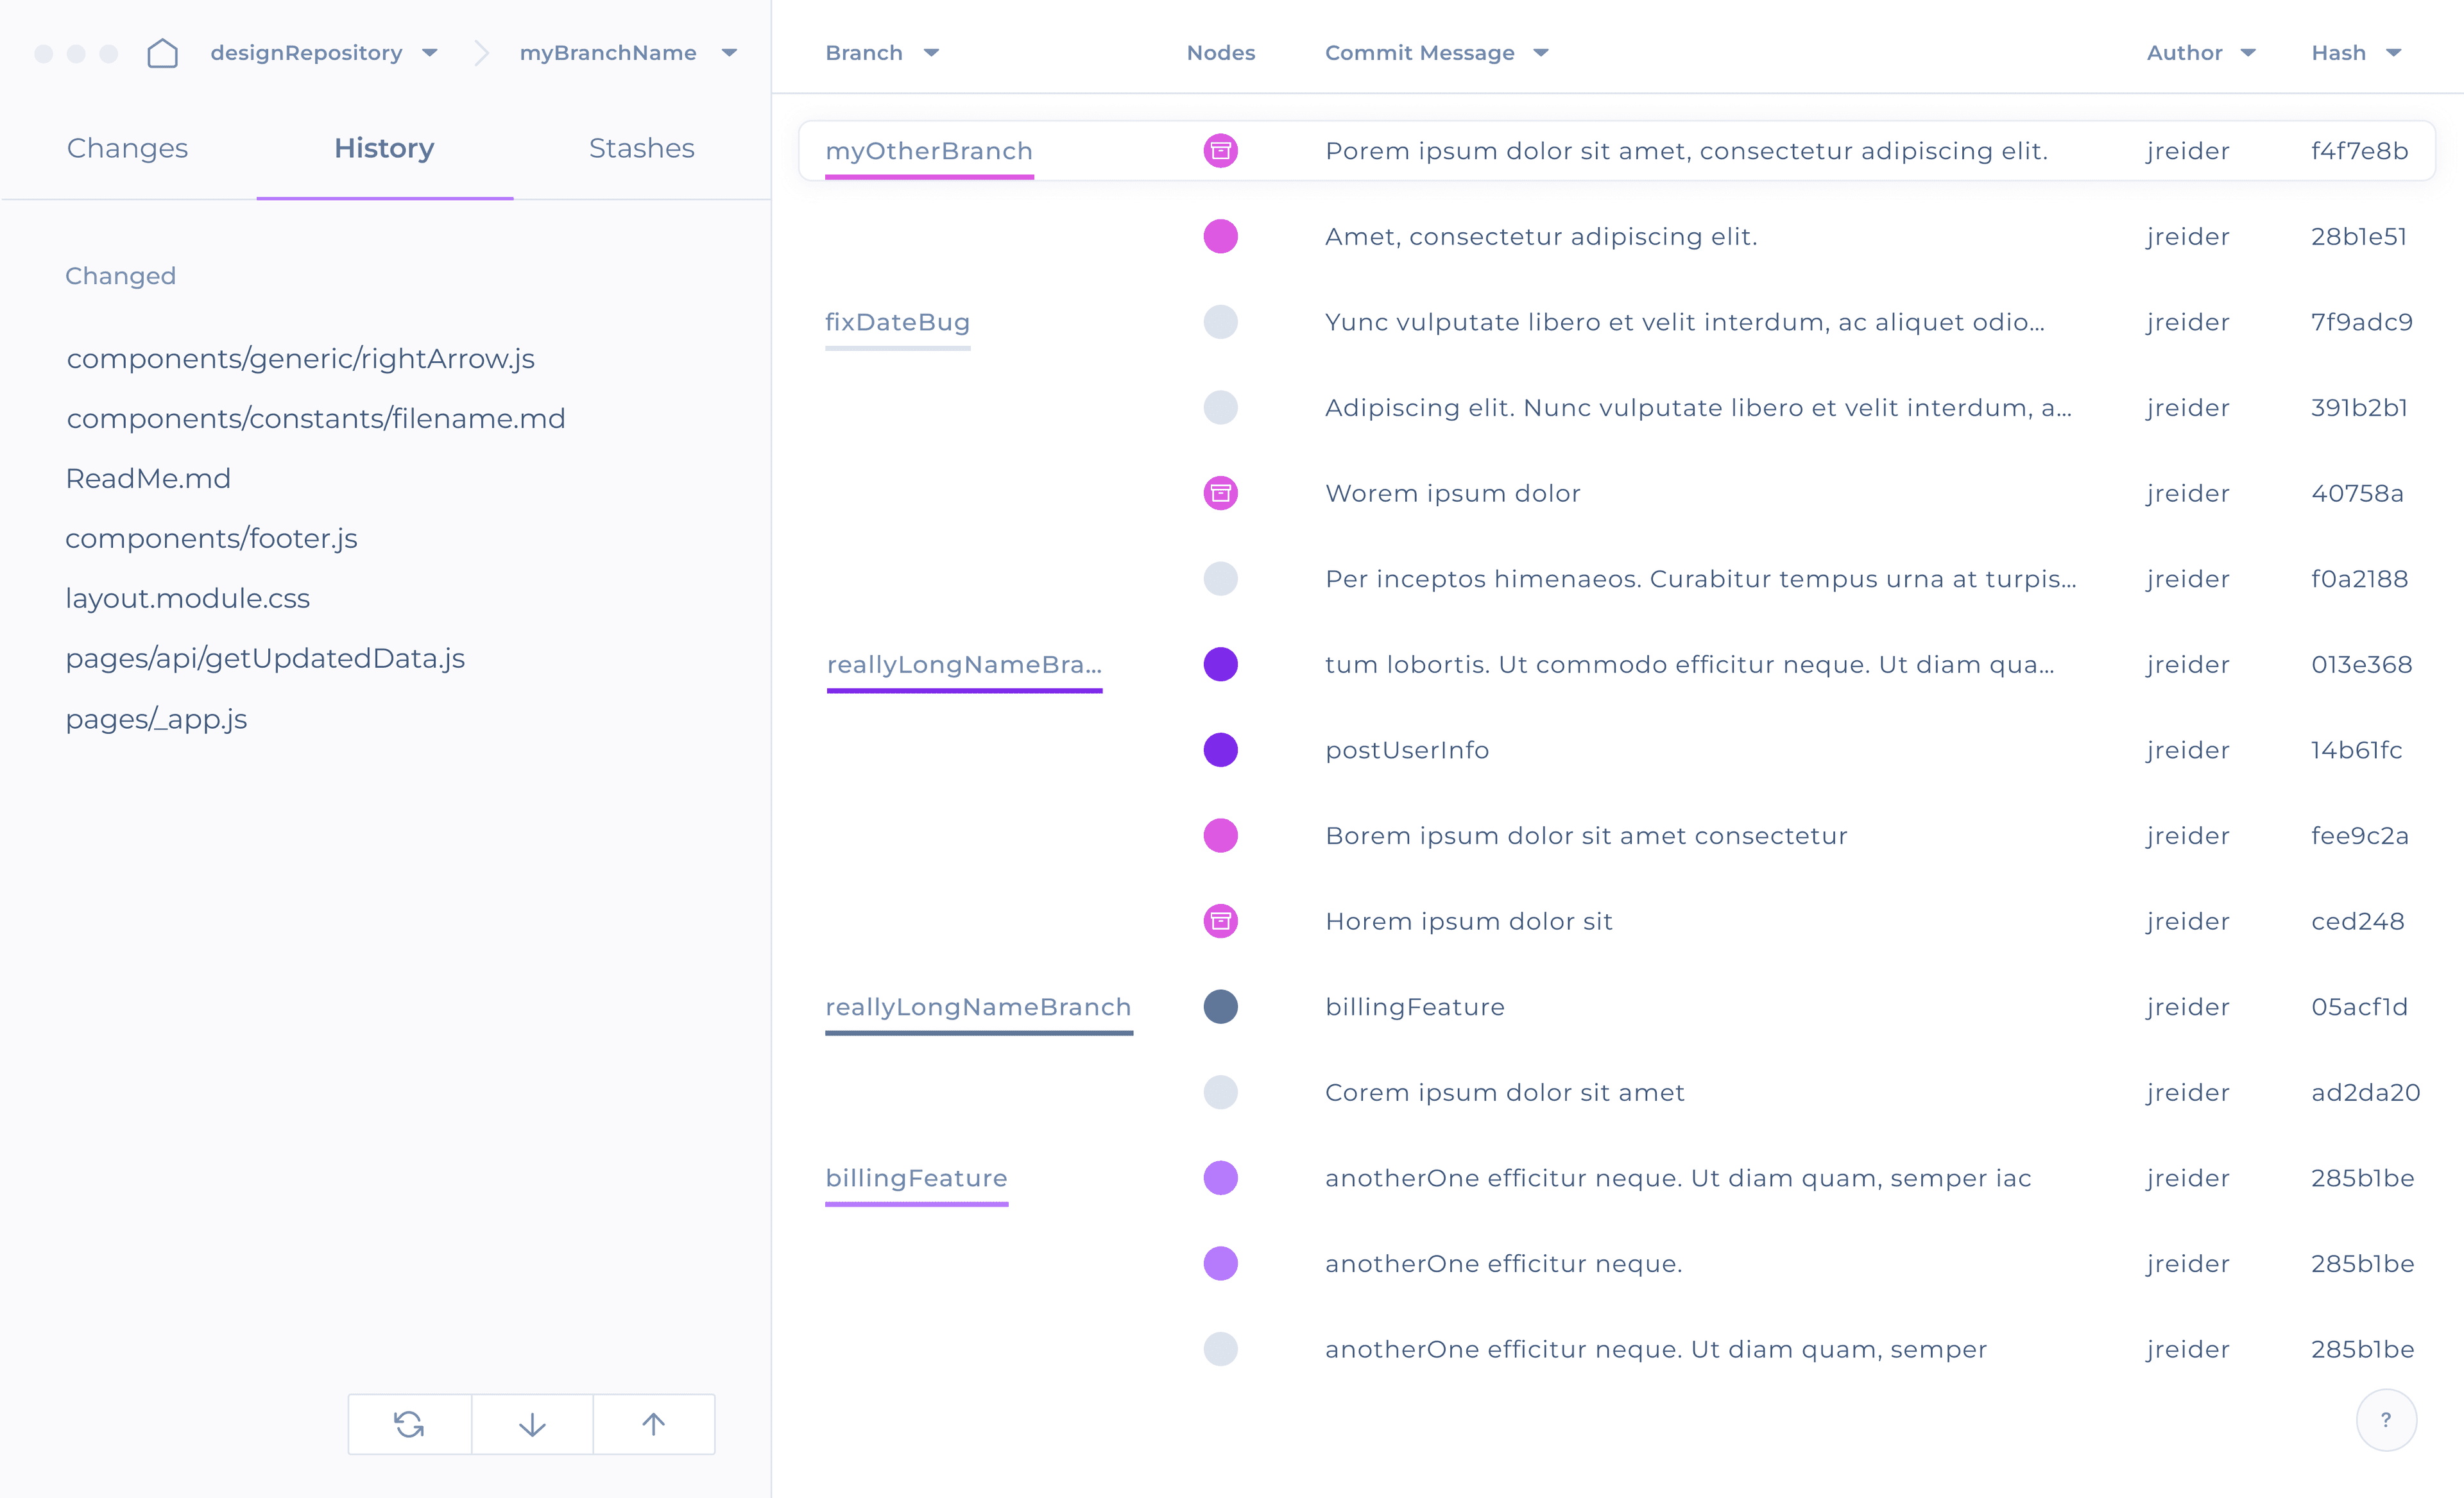Click the lavender node for 'anotherOne efficitur neque.' commit
Image resolution: width=2464 pixels, height=1498 pixels.
[x=1220, y=1263]
